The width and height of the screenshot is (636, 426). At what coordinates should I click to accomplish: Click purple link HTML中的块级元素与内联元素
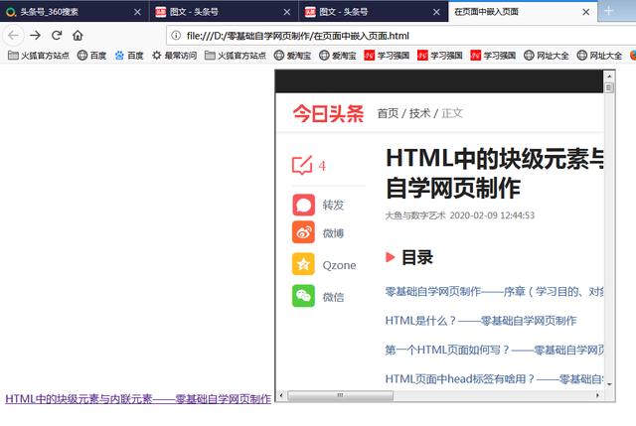pos(138,399)
